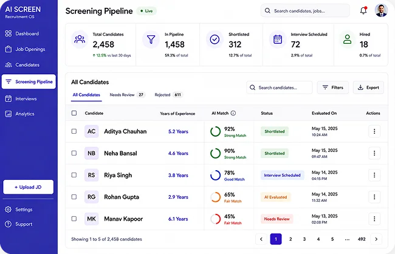Click the 78% match progress ring
This screenshot has height=254, width=395.
coord(215,175)
